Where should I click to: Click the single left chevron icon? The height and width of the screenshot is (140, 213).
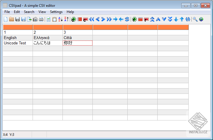97,19
